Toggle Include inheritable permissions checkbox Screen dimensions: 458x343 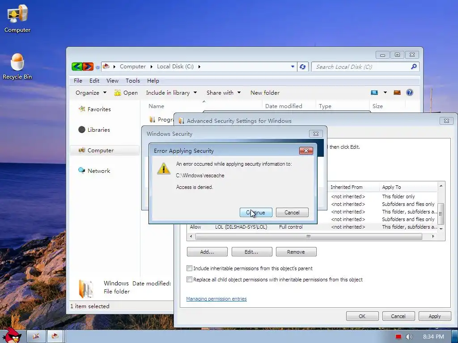click(x=189, y=268)
